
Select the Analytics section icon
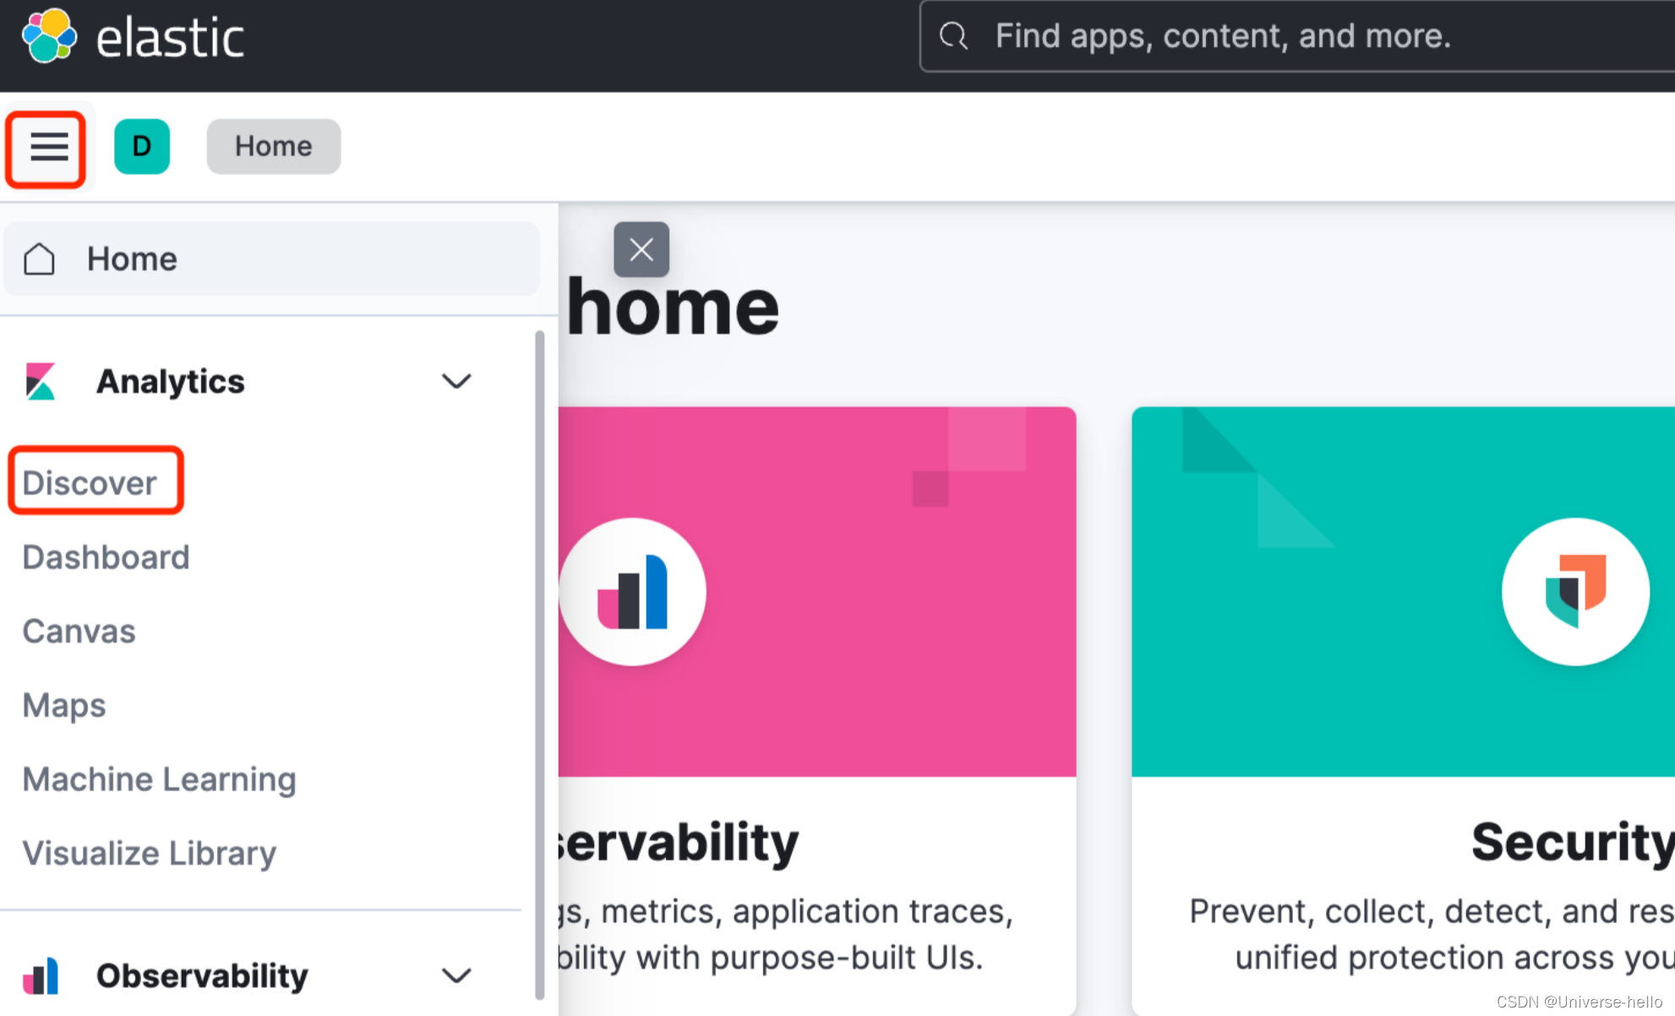coord(39,380)
